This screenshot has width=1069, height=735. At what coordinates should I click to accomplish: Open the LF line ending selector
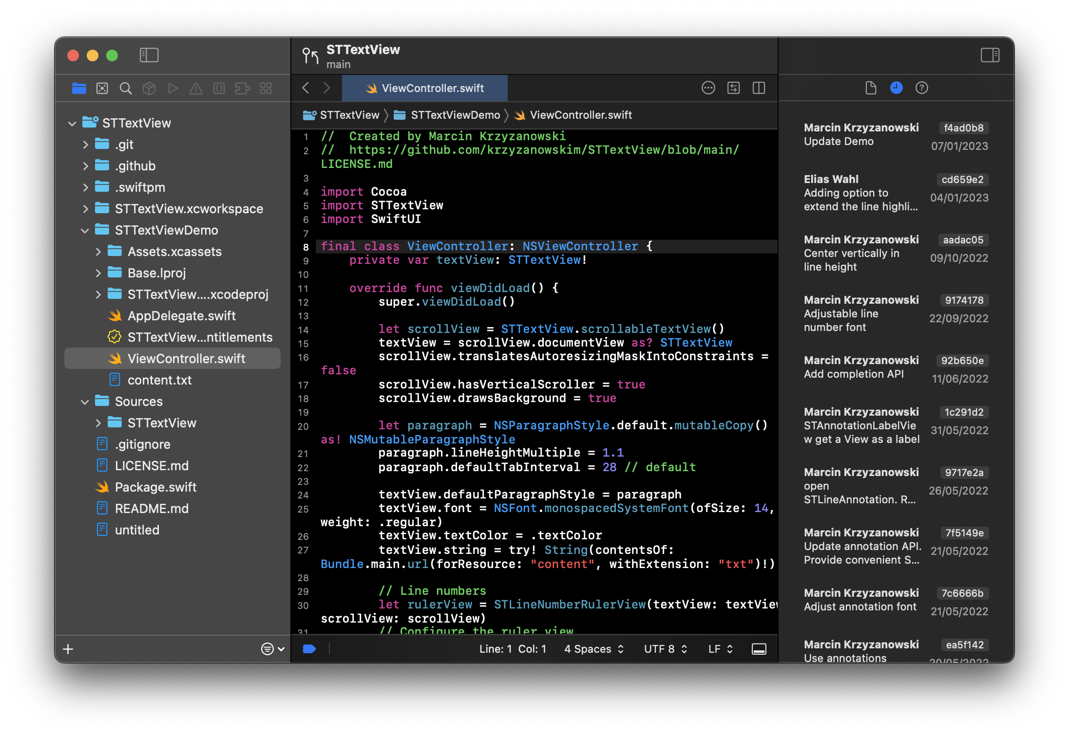pos(721,649)
